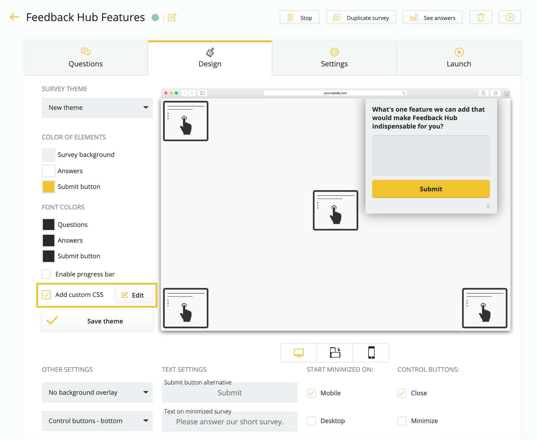This screenshot has width=537, height=440.
Task: Open See answers
Action: pos(433,17)
